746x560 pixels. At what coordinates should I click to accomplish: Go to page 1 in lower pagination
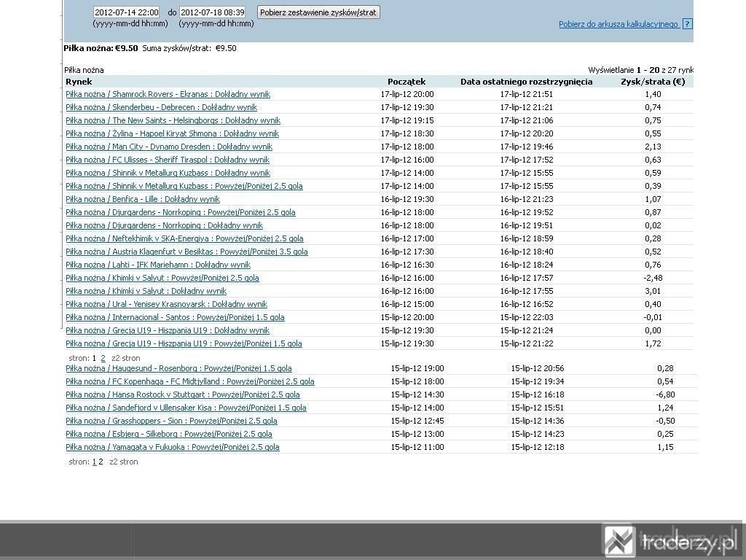pos(94,462)
